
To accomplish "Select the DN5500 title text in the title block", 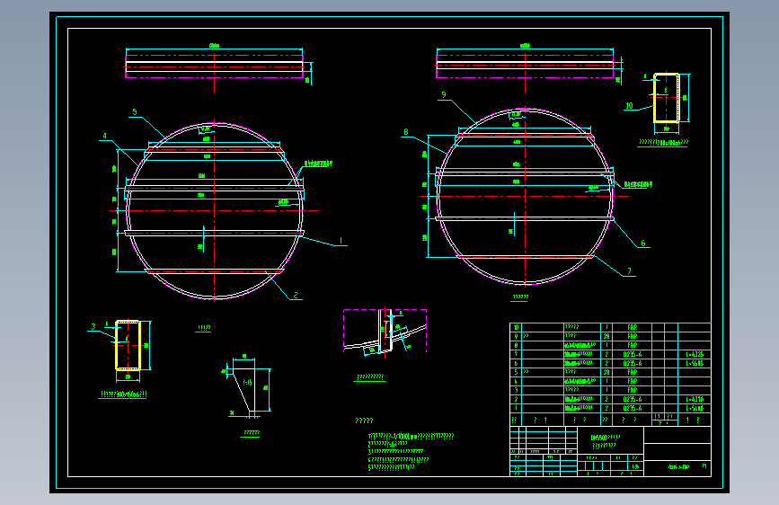I will point(605,438).
